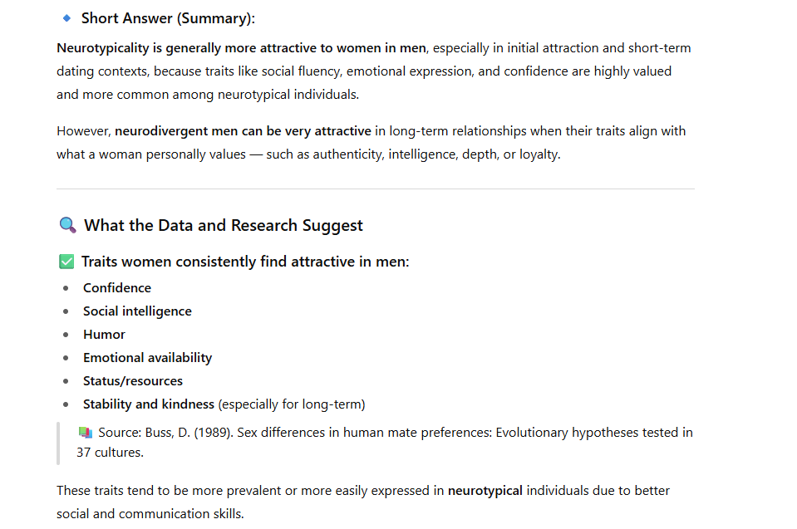Viewport: 797px width, 529px height.
Task: Click the Short Answer (Summary) heading
Action: pyautogui.click(x=168, y=18)
